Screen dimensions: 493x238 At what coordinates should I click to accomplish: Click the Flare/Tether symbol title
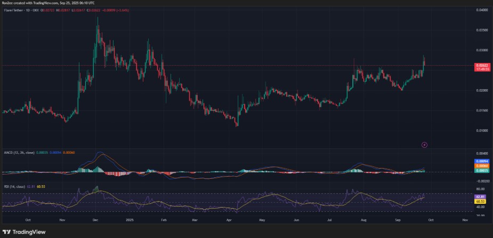coord(17,9)
